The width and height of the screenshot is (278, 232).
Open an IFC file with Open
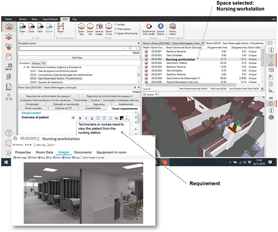[22, 28]
